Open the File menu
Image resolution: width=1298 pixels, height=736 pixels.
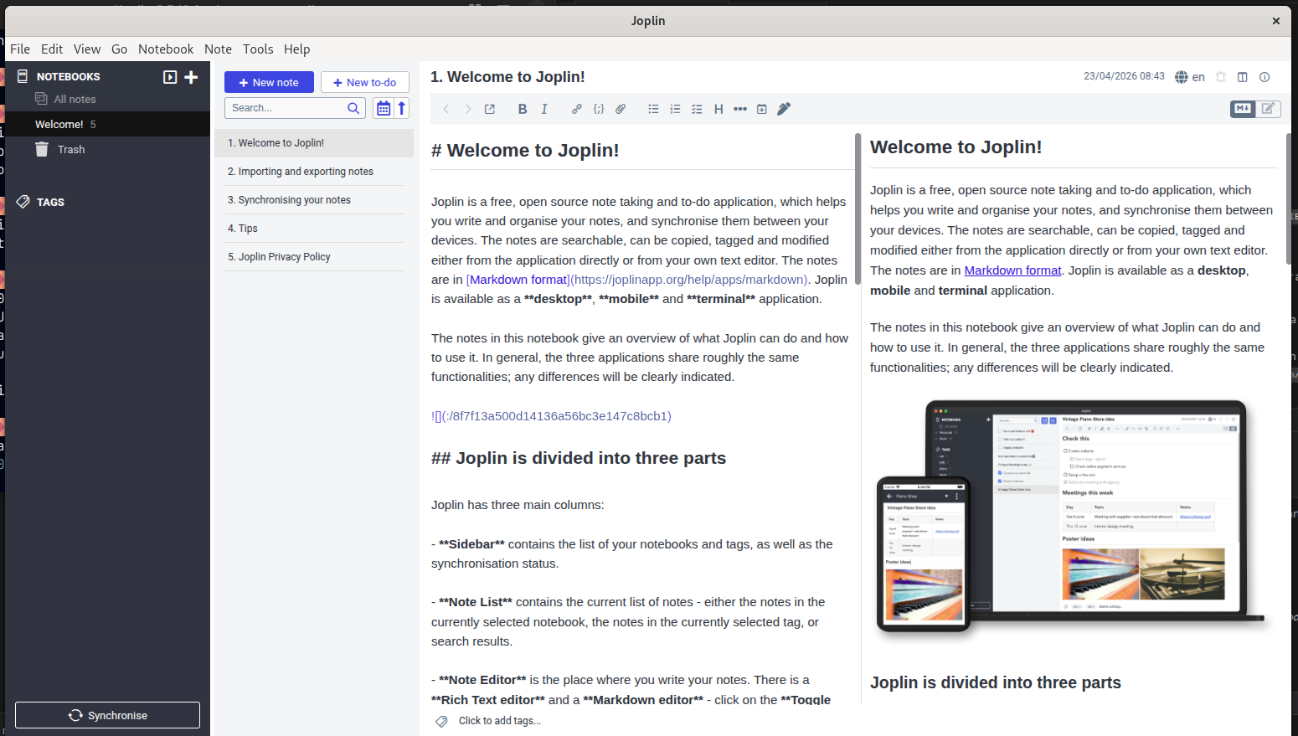[20, 49]
